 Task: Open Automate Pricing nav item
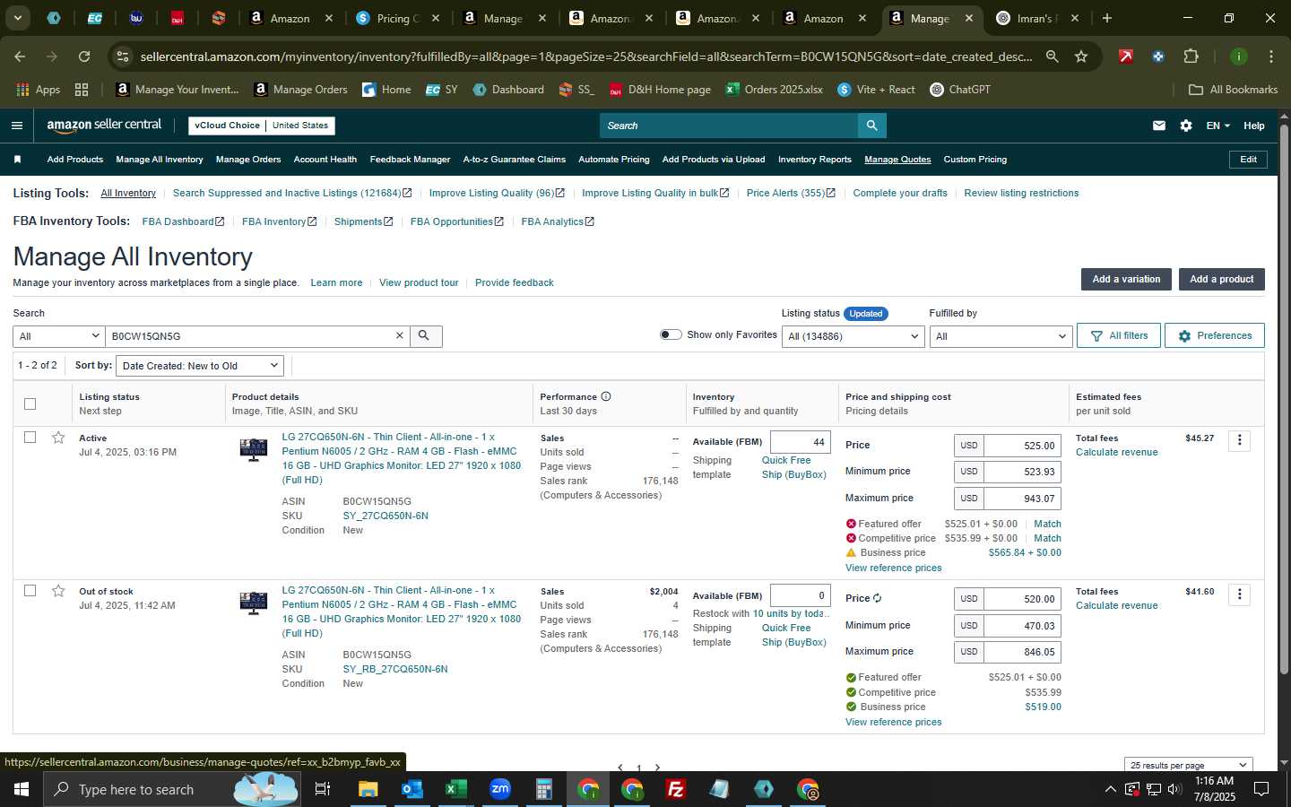(614, 160)
